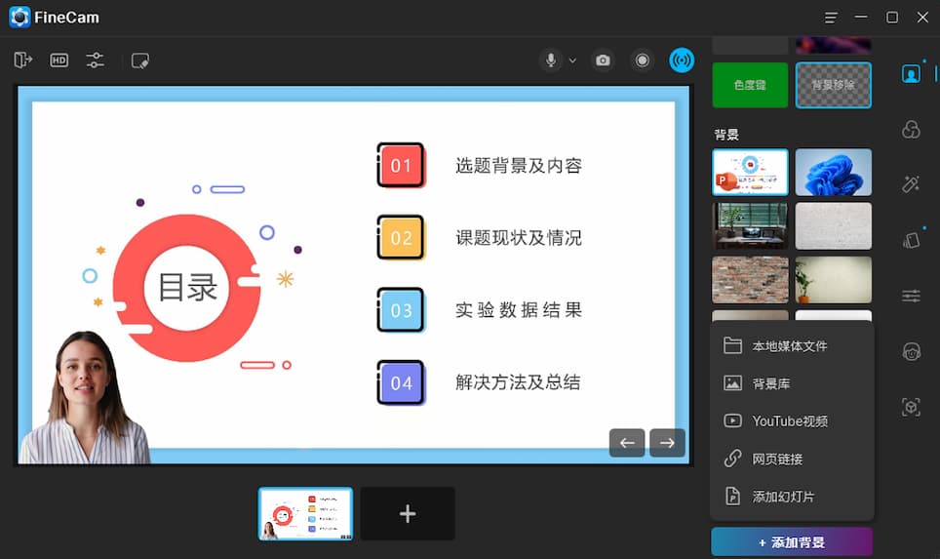940x559 pixels.
Task: Open the headset icon in right sidebar
Action: click(911, 352)
